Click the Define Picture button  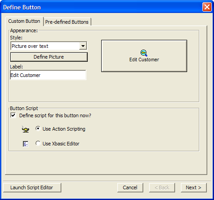tap(49, 57)
